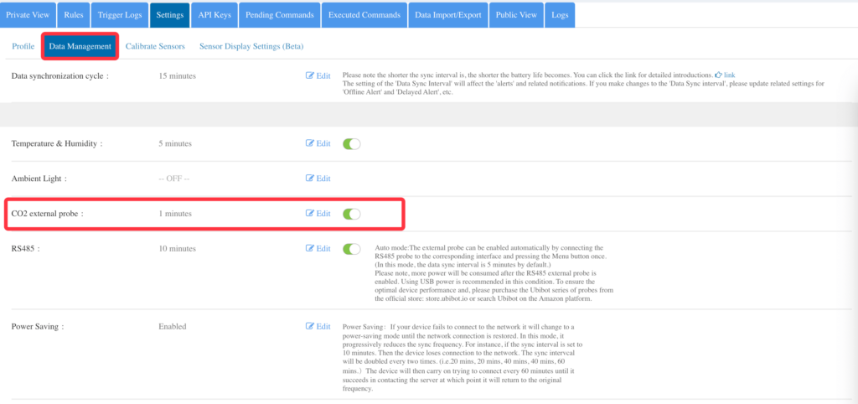Open the Pending Commands tab
This screenshot has height=404, width=858.
pos(280,15)
